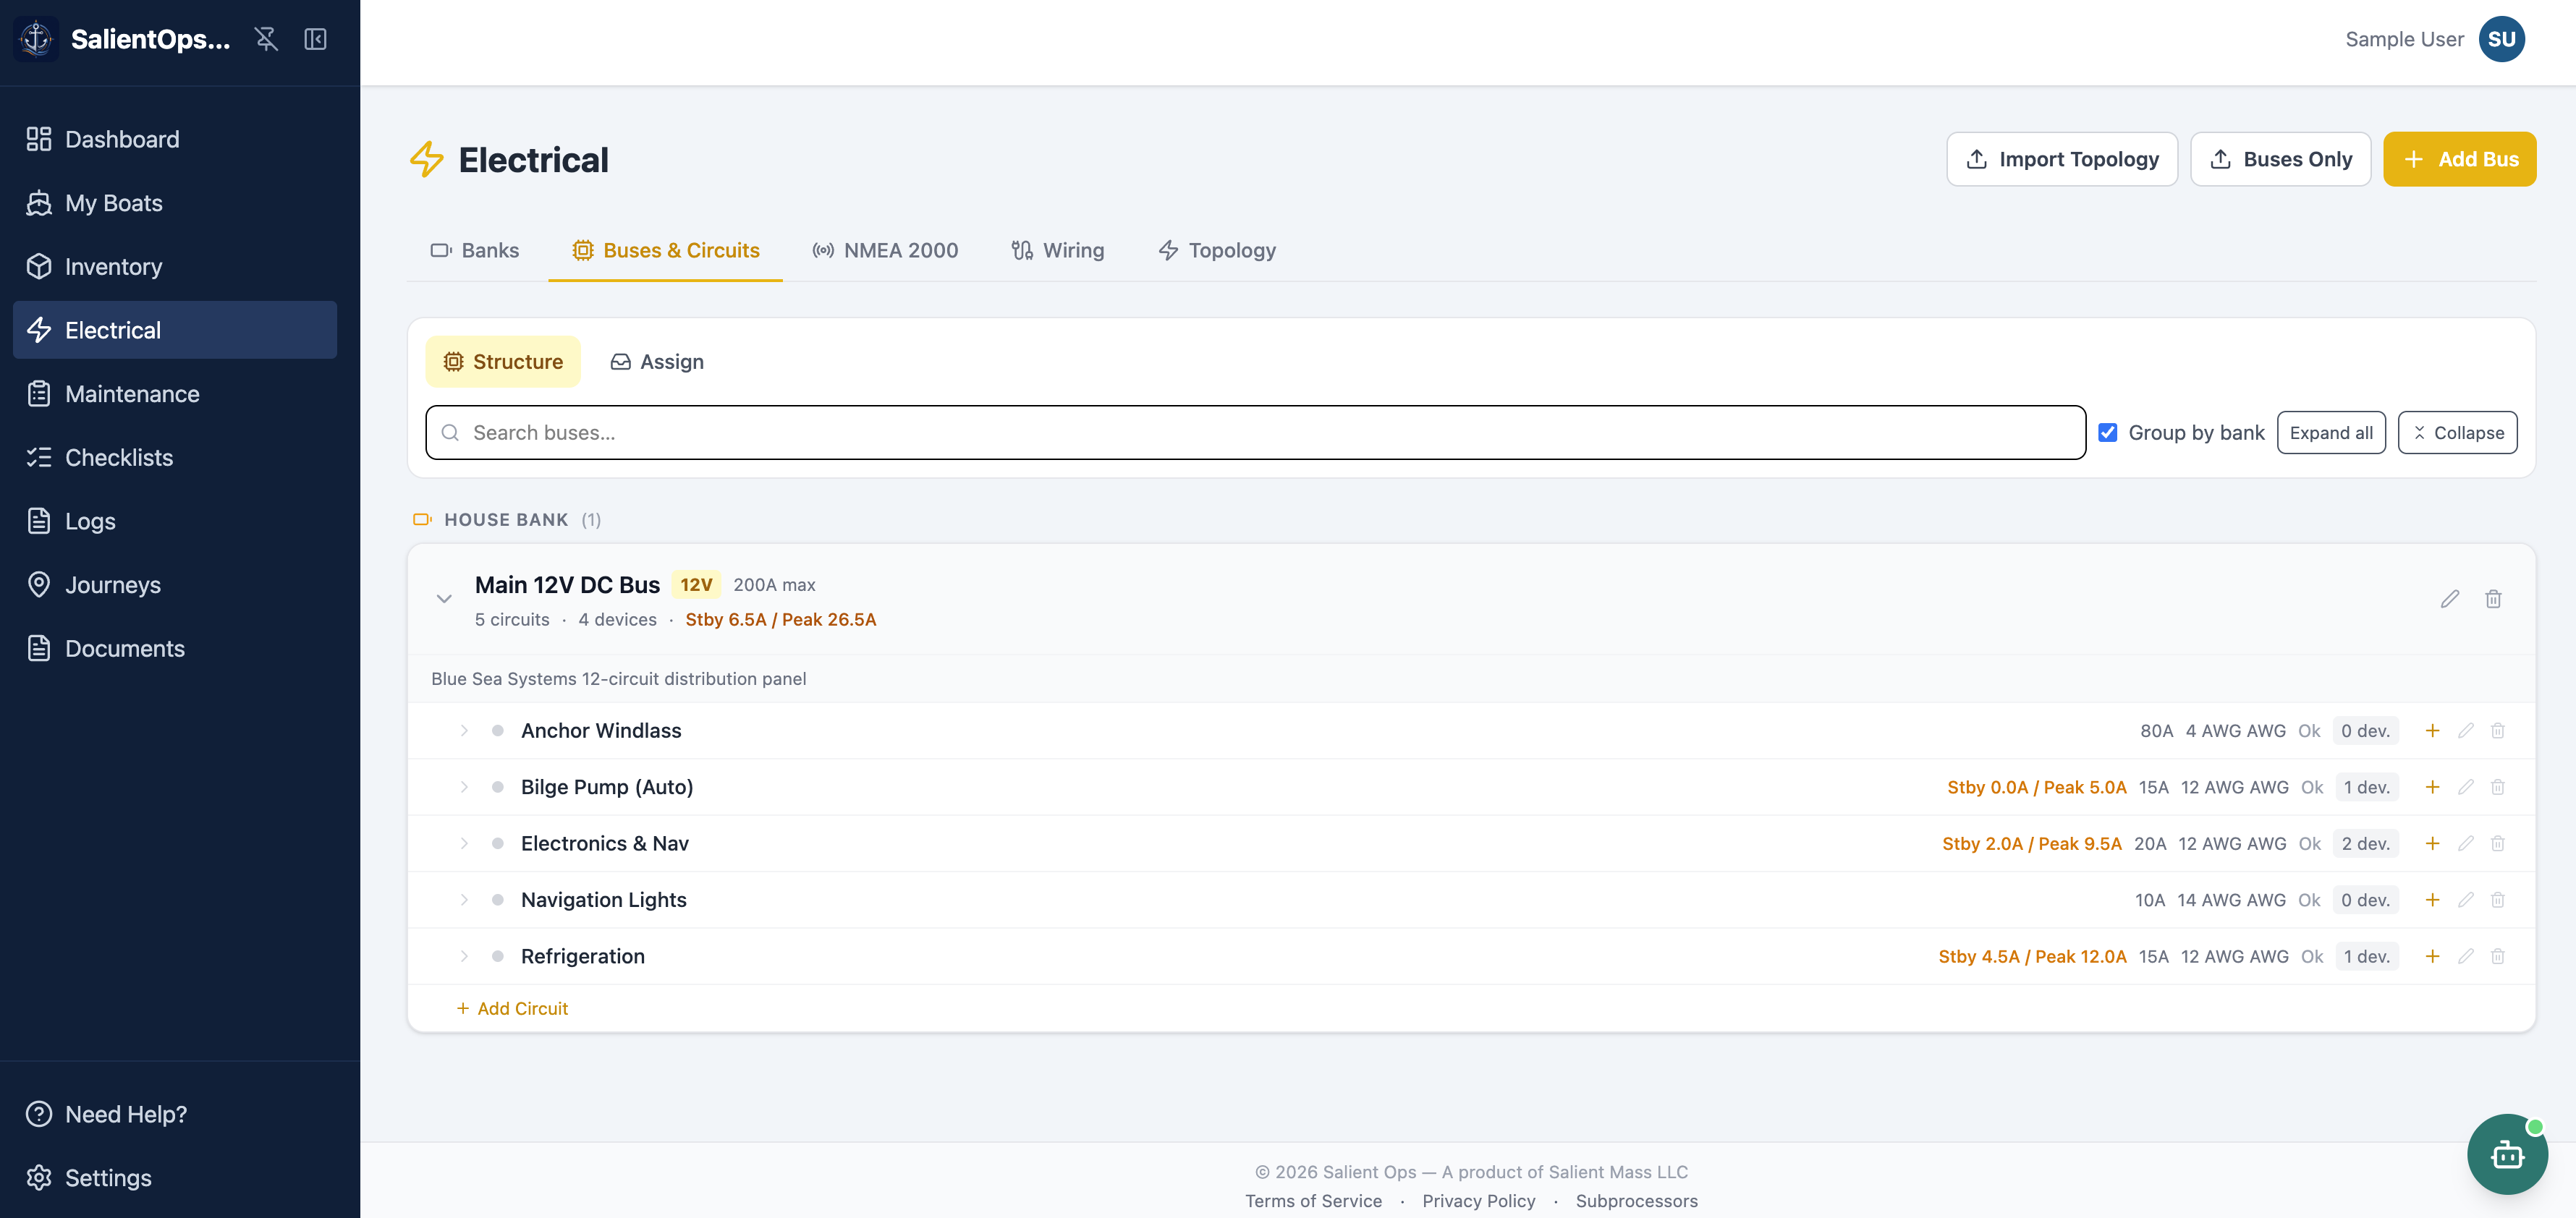Screen dimensions: 2576x1218
Task: Open Need Help? in sidebar
Action: point(175,1114)
